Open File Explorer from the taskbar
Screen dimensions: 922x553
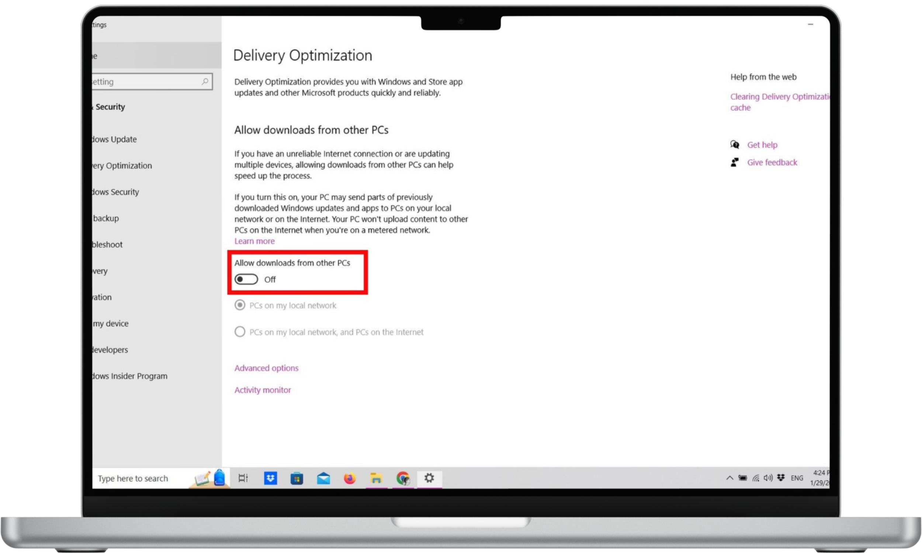click(x=376, y=478)
